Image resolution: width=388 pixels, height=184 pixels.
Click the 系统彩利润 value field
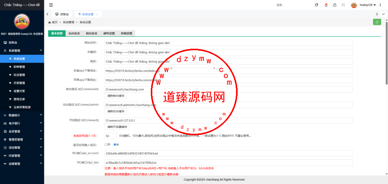click(x=111, y=136)
